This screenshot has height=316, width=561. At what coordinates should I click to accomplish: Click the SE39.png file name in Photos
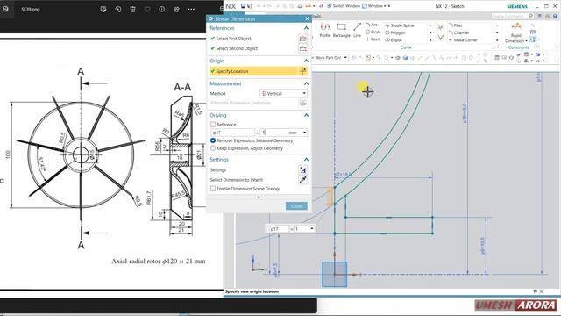[x=31, y=10]
